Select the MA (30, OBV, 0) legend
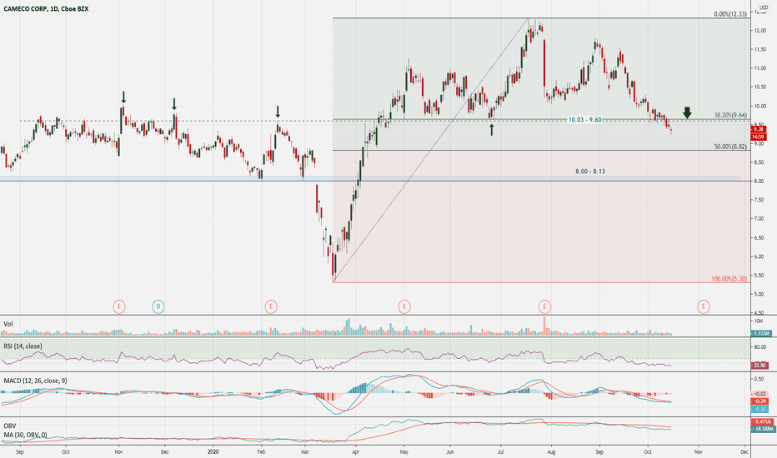 (25, 435)
